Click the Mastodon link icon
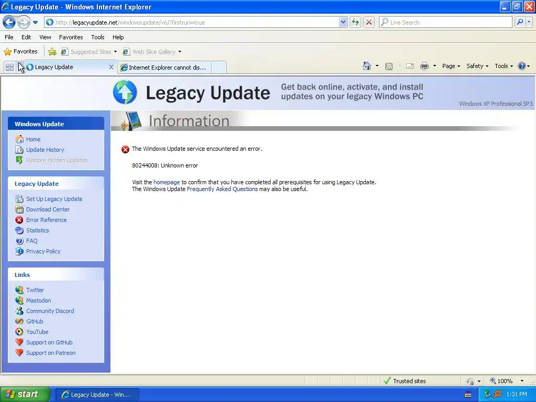Viewport: 536px width, 402px height. [19, 300]
